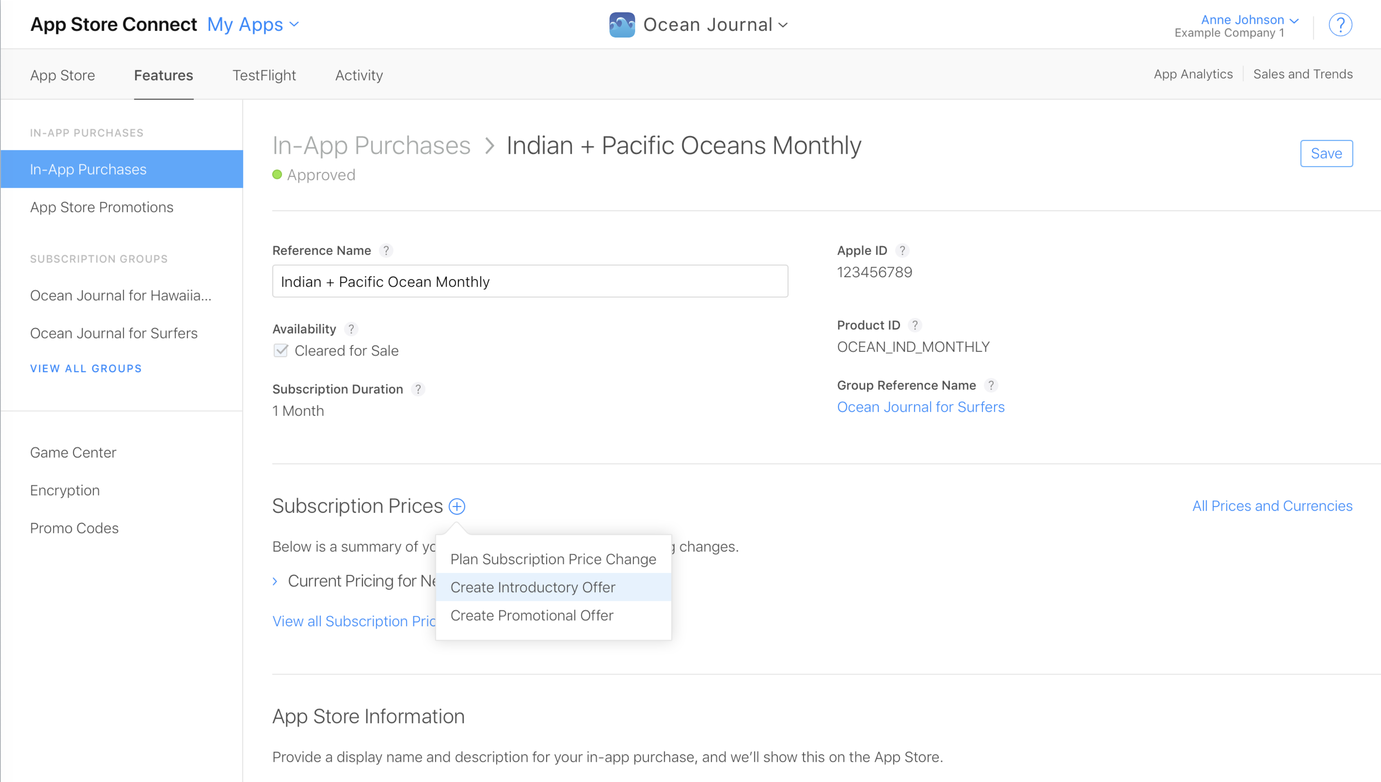
Task: Choose Plan Subscription Price Change
Action: (553, 559)
